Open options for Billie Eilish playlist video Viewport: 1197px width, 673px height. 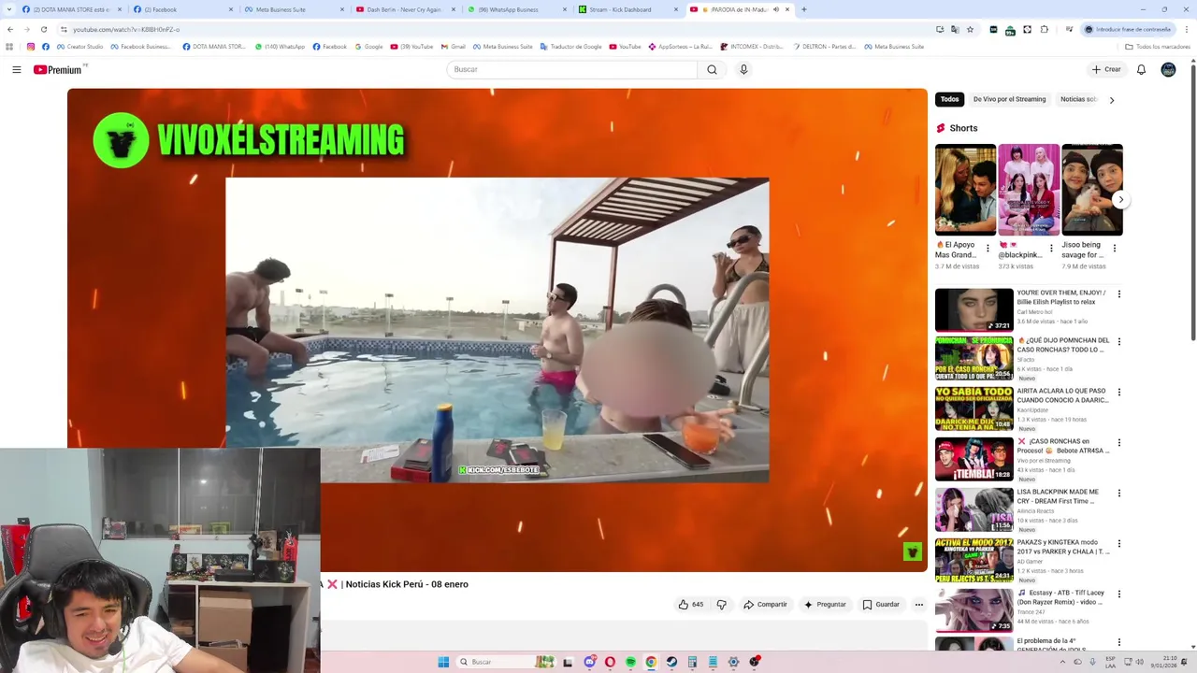[x=1118, y=294]
